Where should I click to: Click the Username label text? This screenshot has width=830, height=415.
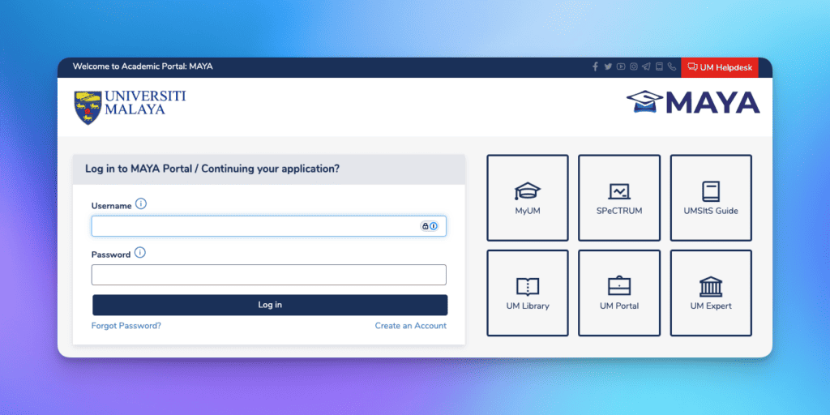[x=111, y=206]
